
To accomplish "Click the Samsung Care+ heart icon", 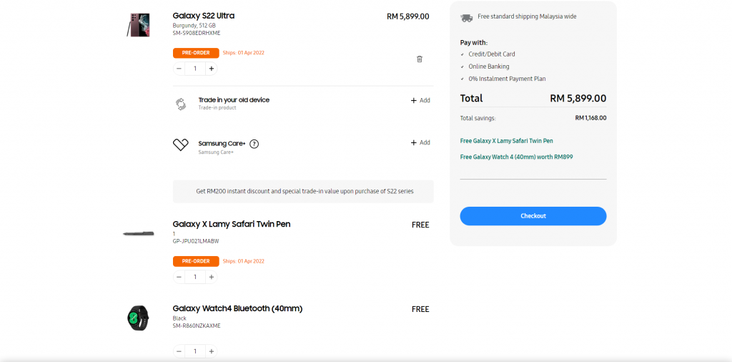I will point(180,145).
